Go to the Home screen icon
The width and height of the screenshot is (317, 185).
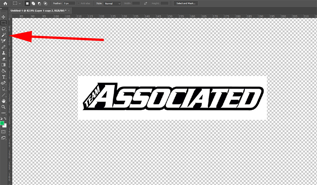(x=5, y=3)
